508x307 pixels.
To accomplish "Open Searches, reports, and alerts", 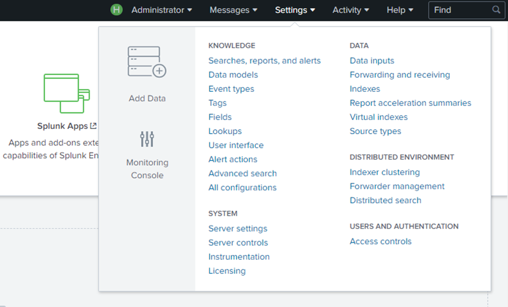I will 264,61.
